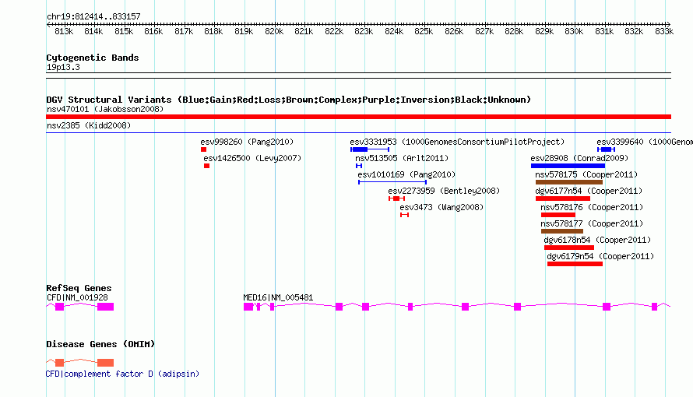Select the nsv578177 (Cooper2011) brown bar
The width and height of the screenshot is (693, 397).
(x=562, y=231)
